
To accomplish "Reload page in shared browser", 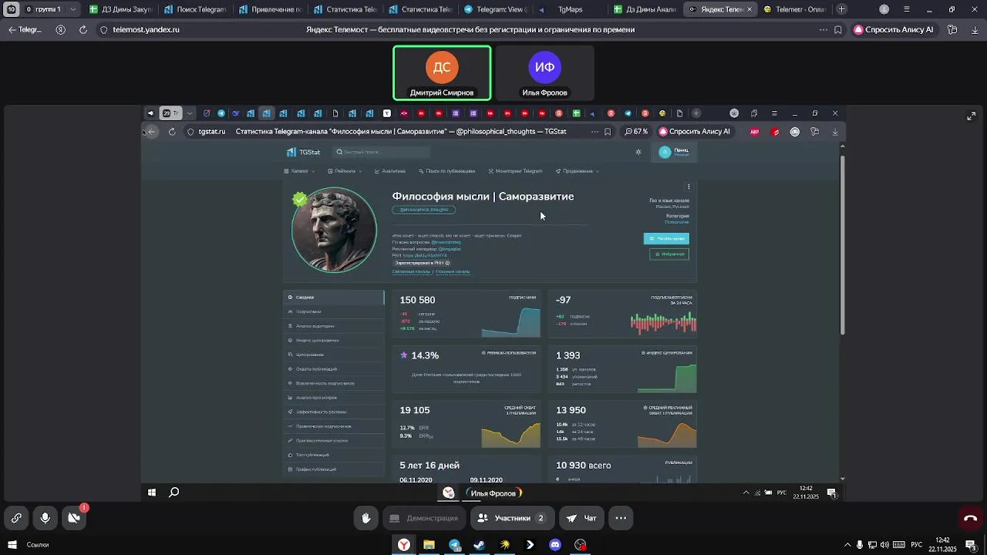I will click(x=172, y=132).
